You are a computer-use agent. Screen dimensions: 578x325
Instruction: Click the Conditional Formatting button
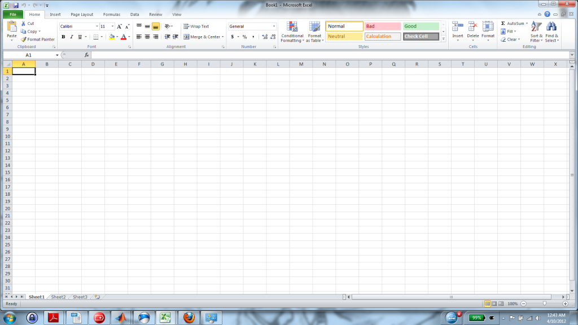292,32
